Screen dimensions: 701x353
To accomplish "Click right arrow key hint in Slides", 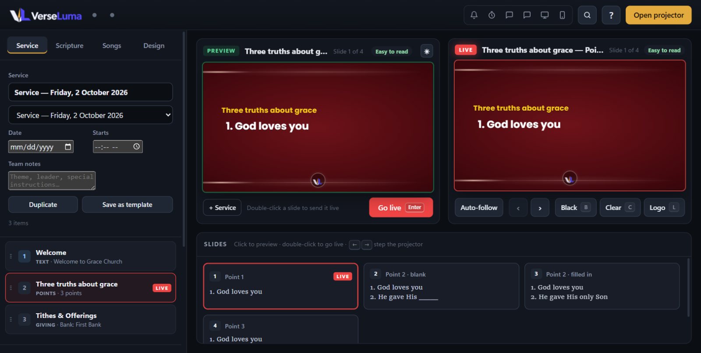I will (x=367, y=245).
